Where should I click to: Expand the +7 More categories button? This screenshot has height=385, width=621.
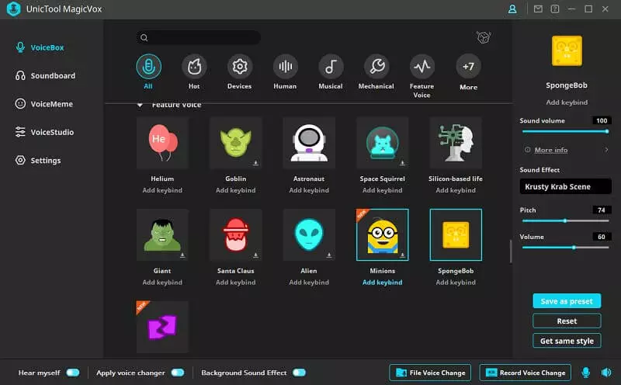[469, 67]
